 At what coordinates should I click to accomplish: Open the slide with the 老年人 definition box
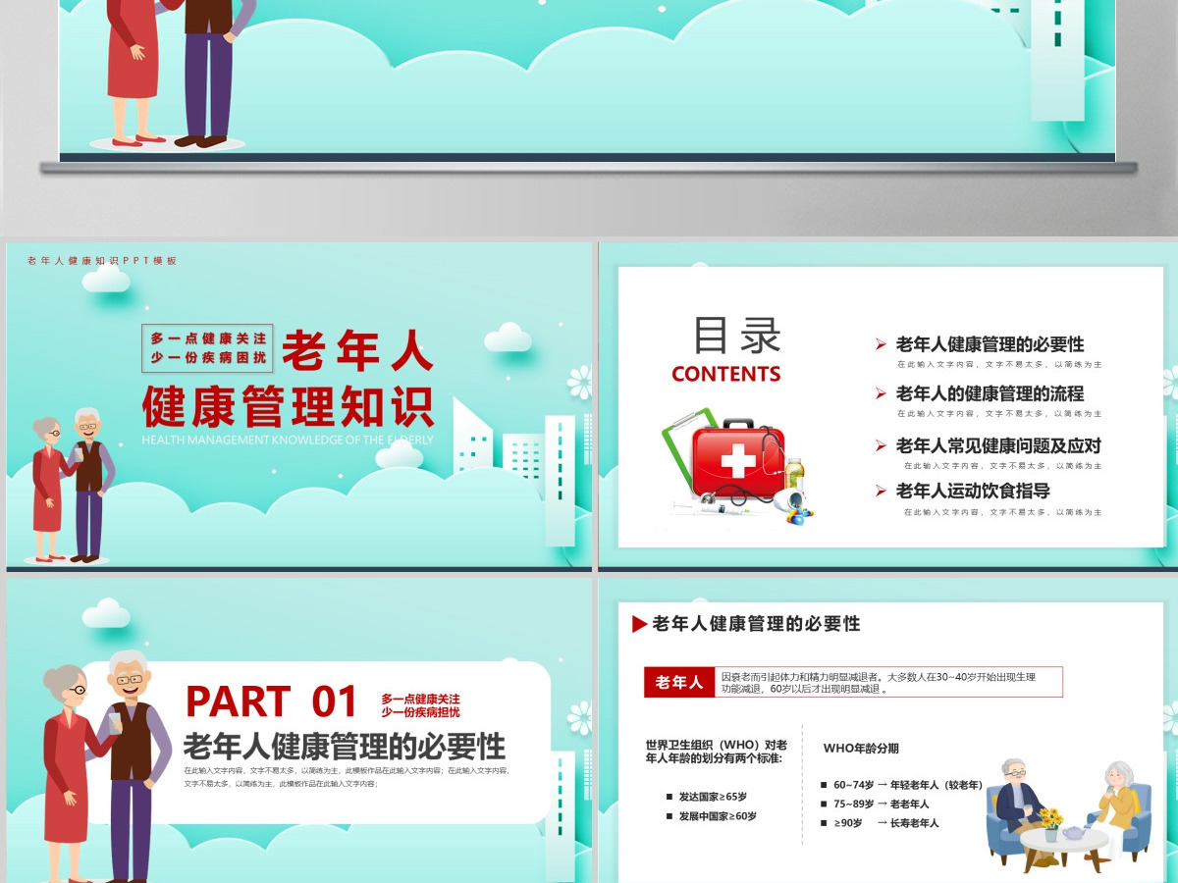(x=888, y=731)
